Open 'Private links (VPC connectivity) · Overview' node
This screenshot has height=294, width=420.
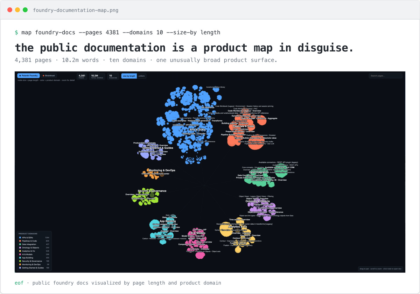pos(255,178)
